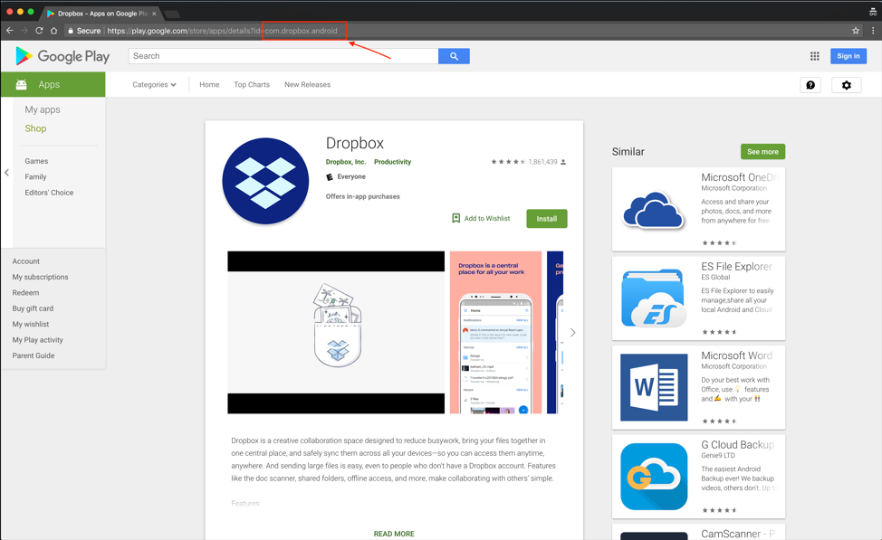882x540 pixels.
Task: Show next screenshots with right chevron
Action: [x=572, y=333]
